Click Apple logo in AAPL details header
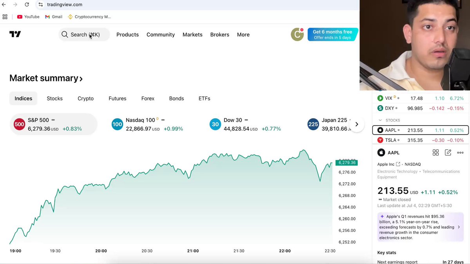470x264 pixels. coord(381,153)
